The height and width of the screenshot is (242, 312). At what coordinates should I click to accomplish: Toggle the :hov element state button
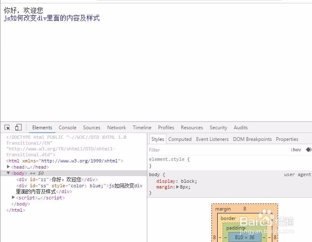[296, 150]
